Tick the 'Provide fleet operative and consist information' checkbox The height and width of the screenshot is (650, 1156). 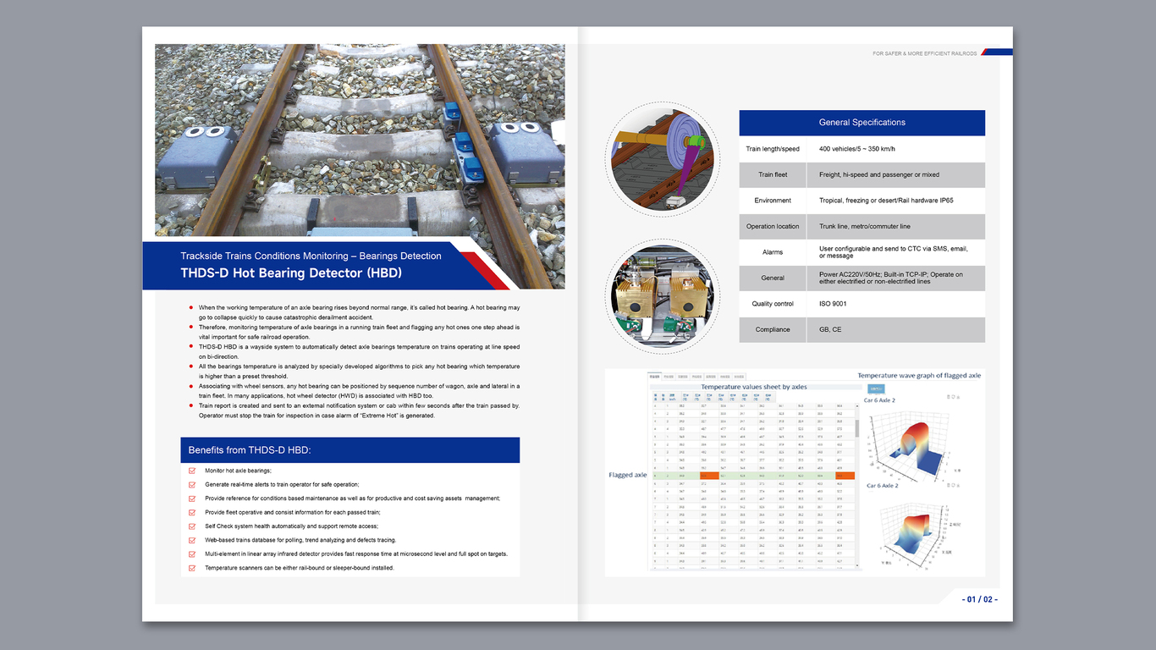(192, 512)
